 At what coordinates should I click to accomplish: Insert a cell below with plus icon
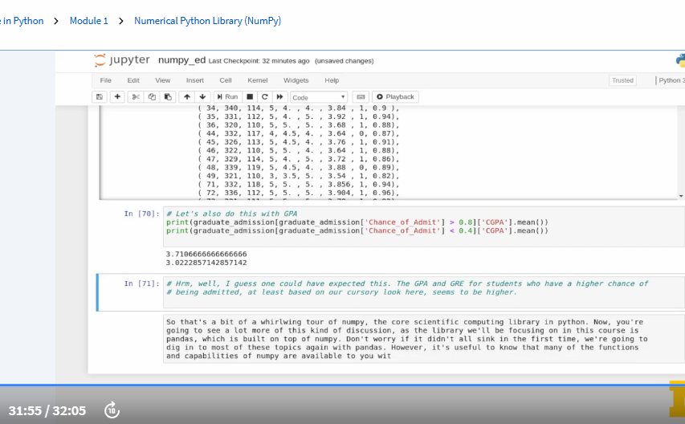117,97
